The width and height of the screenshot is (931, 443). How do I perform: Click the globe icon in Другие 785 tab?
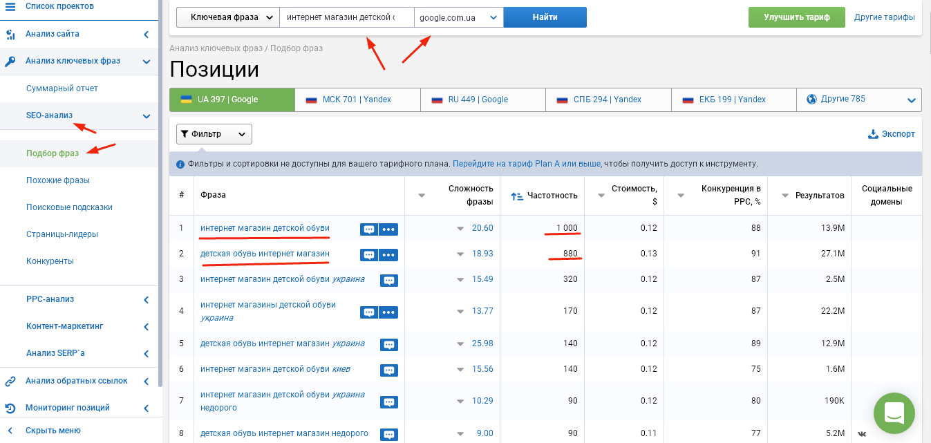point(812,99)
